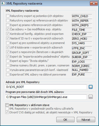The height and width of the screenshot is (126, 99).
Task: Toggle Rekurzívny export aj referencovaných objektov checkbox
Action: [x=8, y=20]
